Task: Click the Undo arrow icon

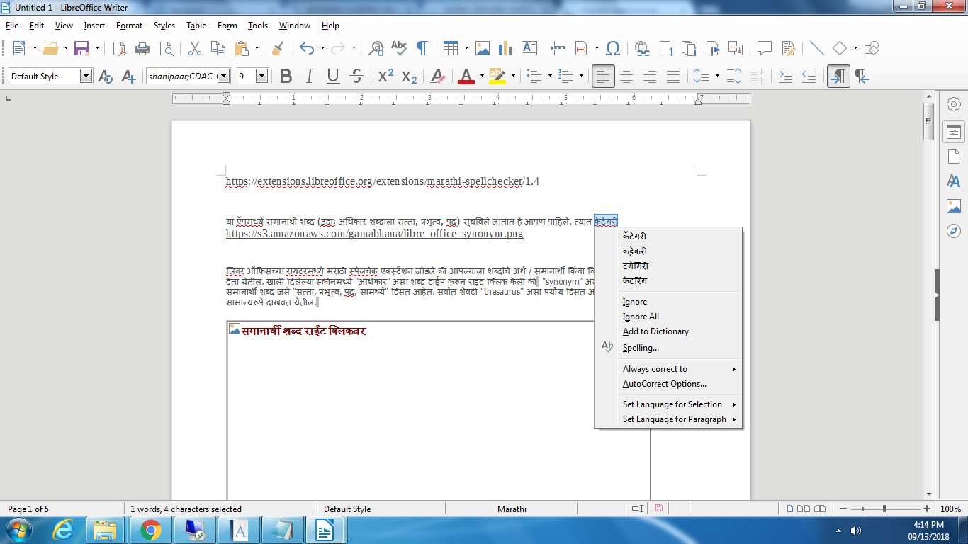Action: [x=307, y=48]
